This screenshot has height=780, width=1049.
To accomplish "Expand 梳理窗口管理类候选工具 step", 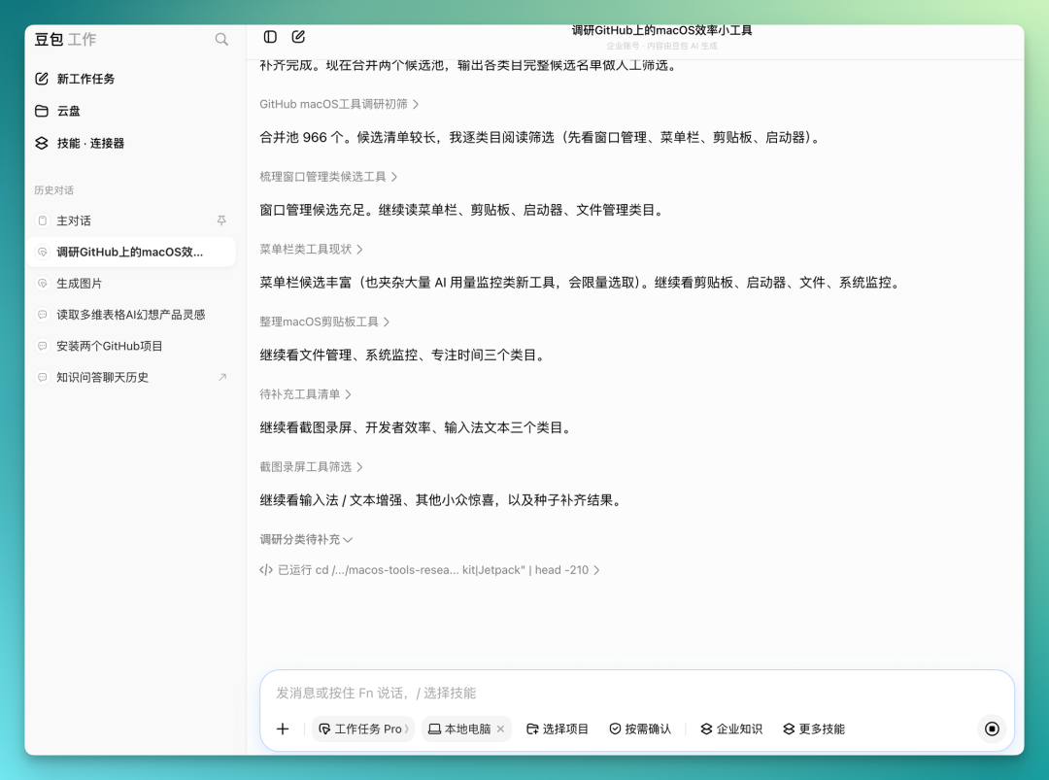I will 328,177.
